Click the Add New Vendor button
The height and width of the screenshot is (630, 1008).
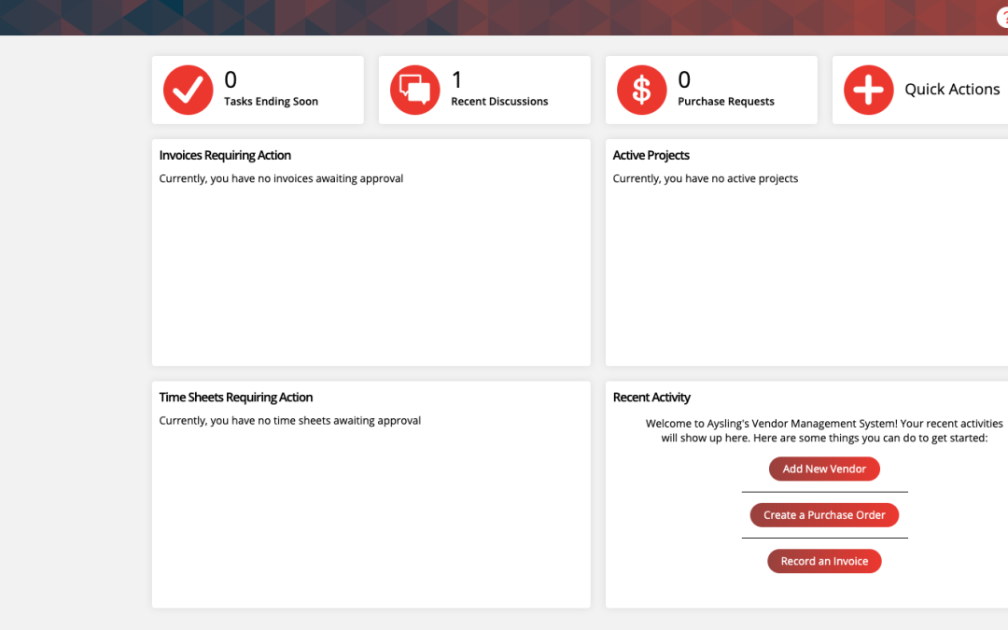click(824, 469)
